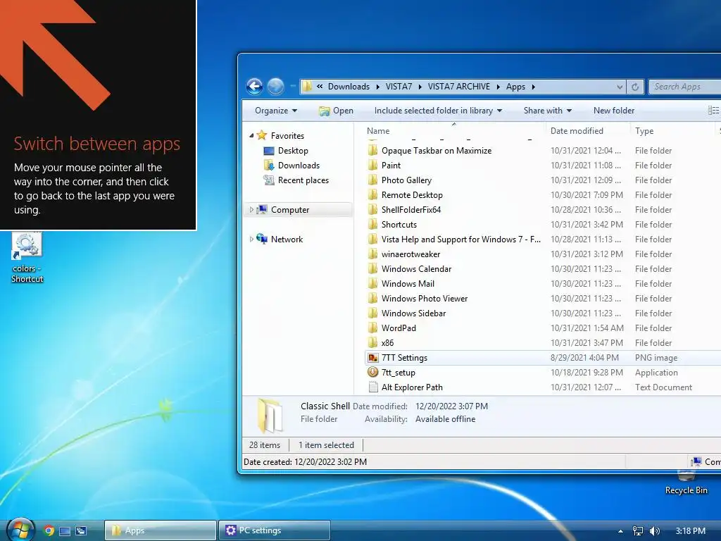
Task: Select Desktop in the navigation pane
Action: coord(292,151)
